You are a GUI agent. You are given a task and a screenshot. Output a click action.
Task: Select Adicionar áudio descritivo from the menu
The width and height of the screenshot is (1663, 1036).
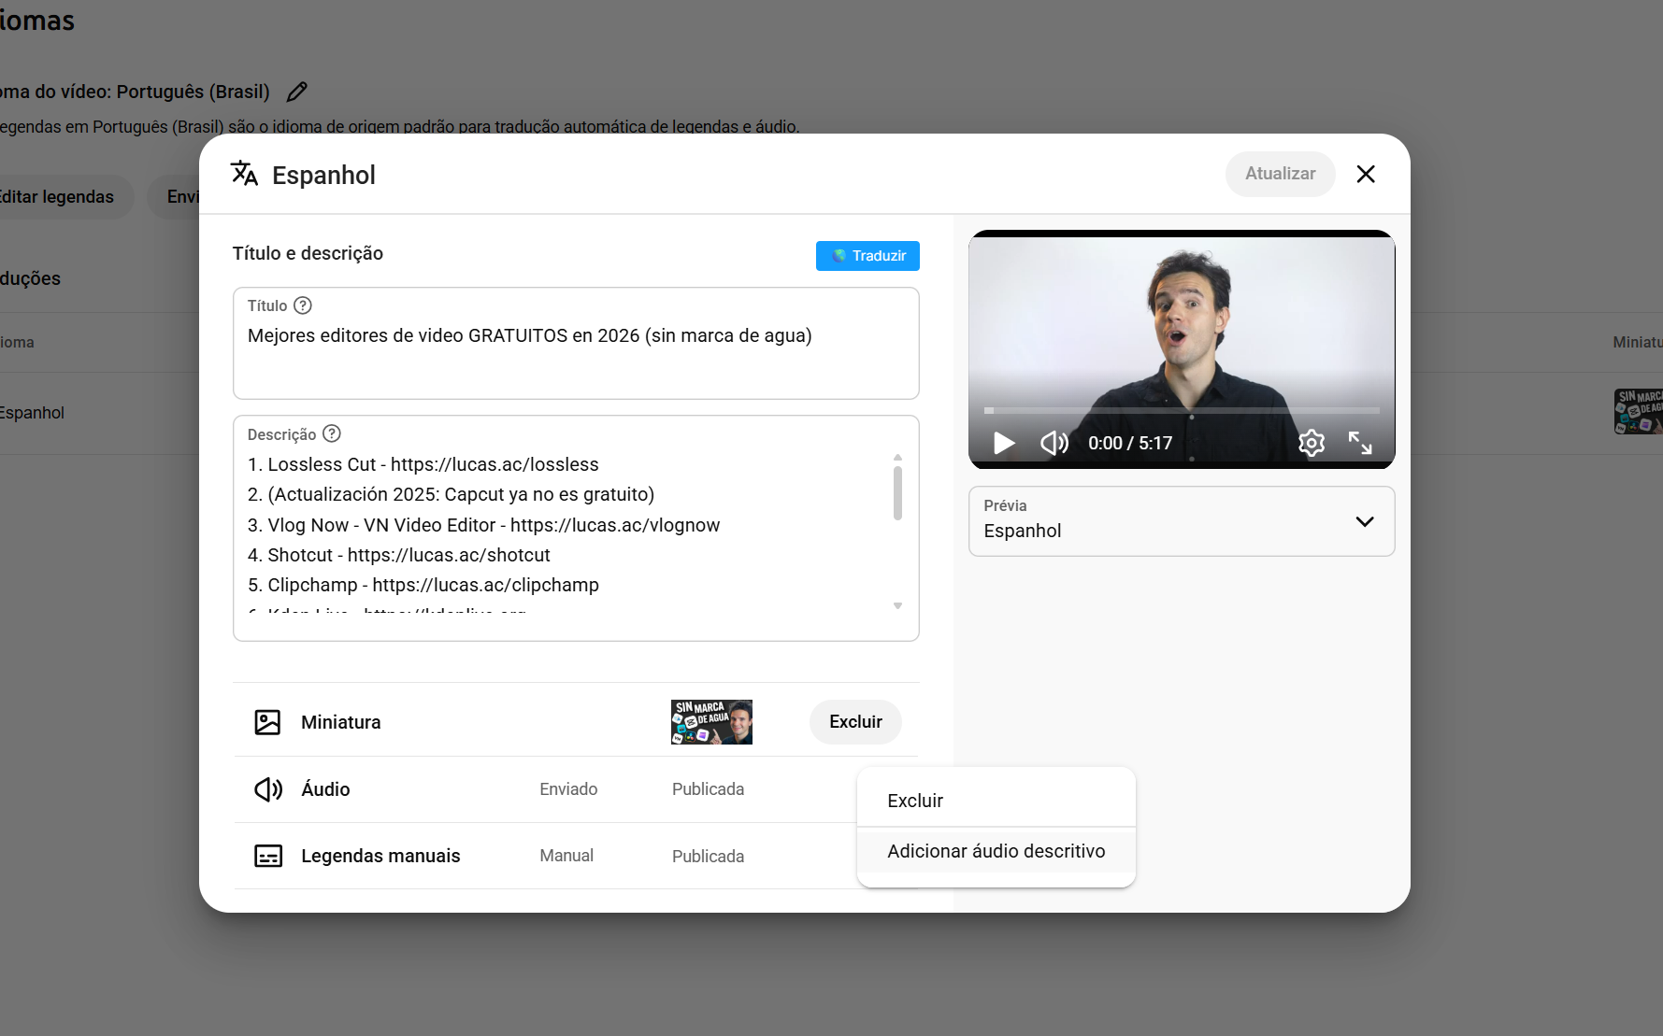(x=996, y=851)
